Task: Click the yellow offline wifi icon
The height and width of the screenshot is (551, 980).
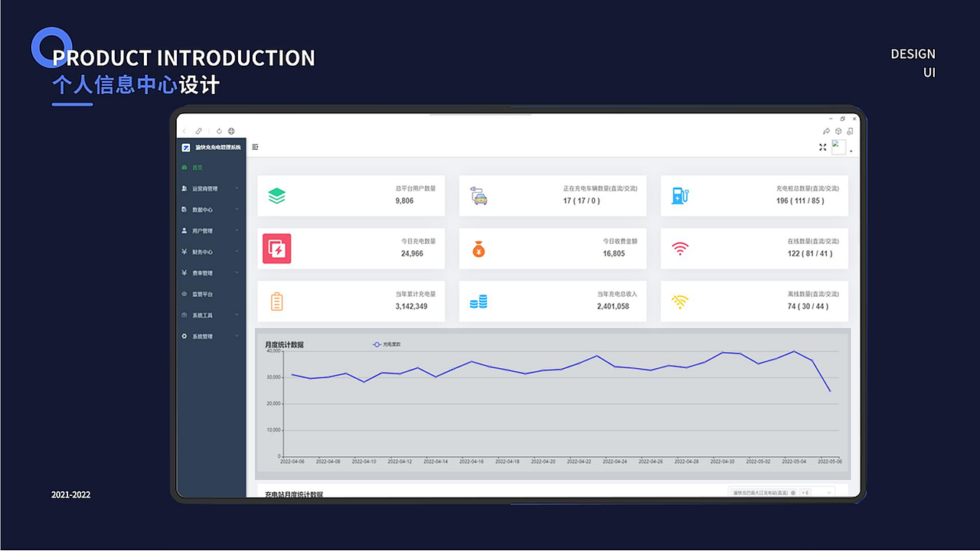Action: point(680,302)
